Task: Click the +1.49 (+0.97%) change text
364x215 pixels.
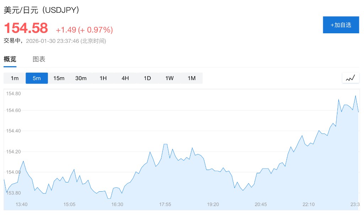Action: 84,30
